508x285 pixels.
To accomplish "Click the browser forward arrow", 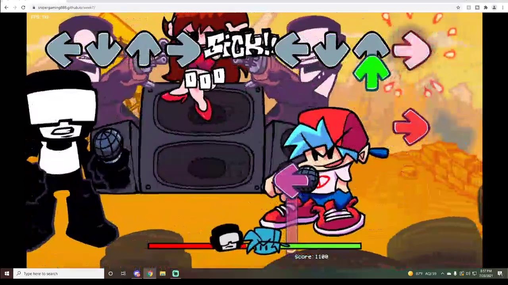I will click(15, 8).
